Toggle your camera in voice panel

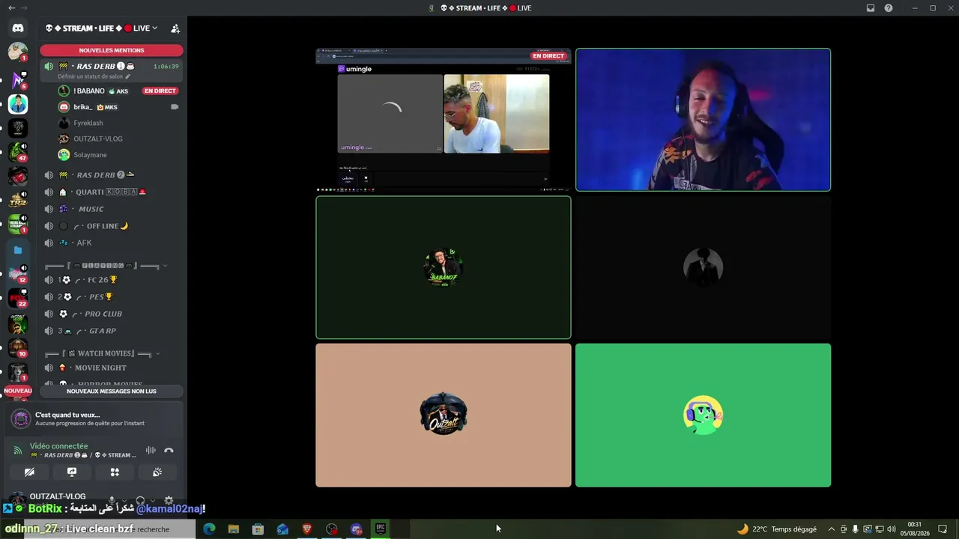(29, 472)
